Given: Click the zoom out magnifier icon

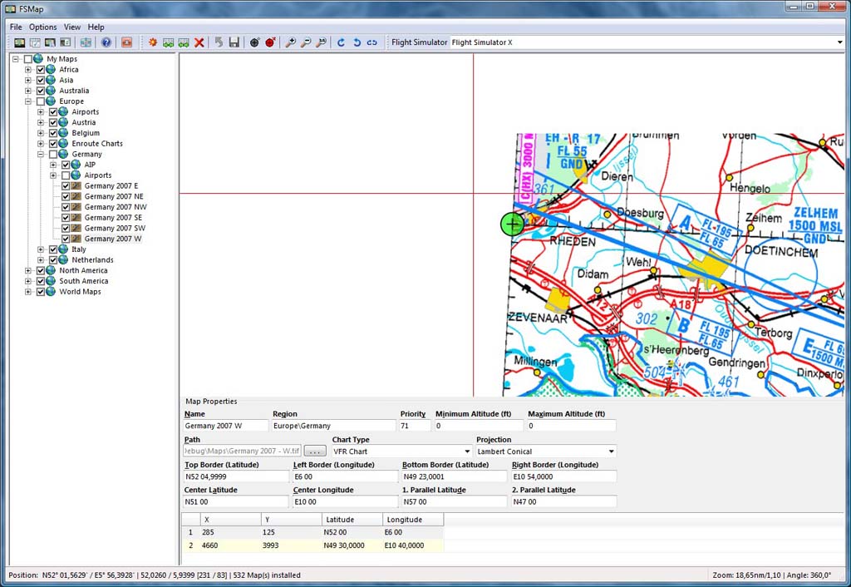Looking at the screenshot, I should pyautogui.click(x=306, y=42).
